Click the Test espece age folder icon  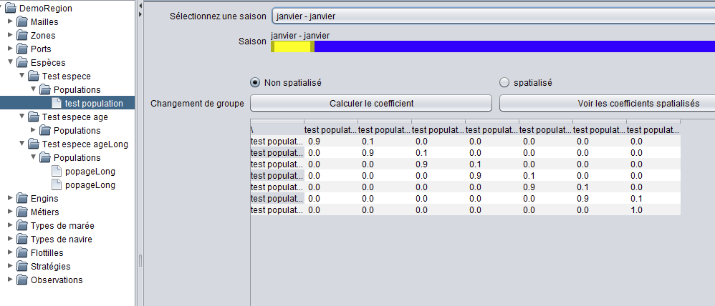(x=34, y=117)
